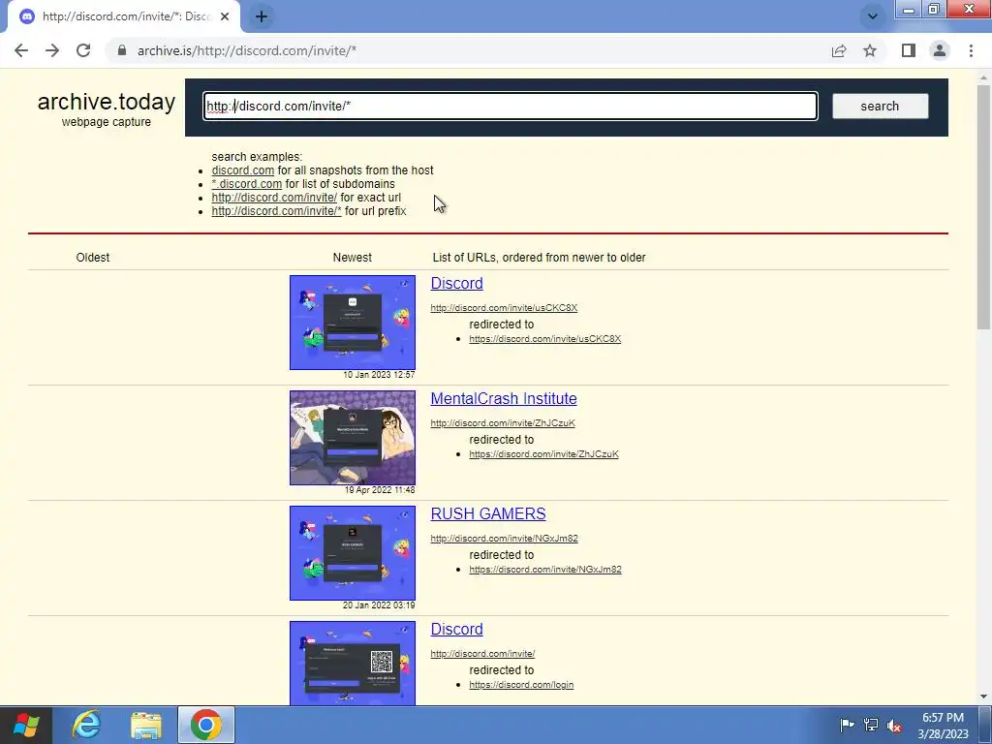Open the share page icon in address bar

coord(839,50)
